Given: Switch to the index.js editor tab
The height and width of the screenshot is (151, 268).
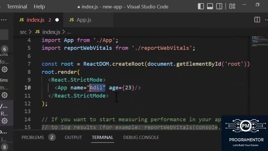Looking at the screenshot, I should [39, 20].
